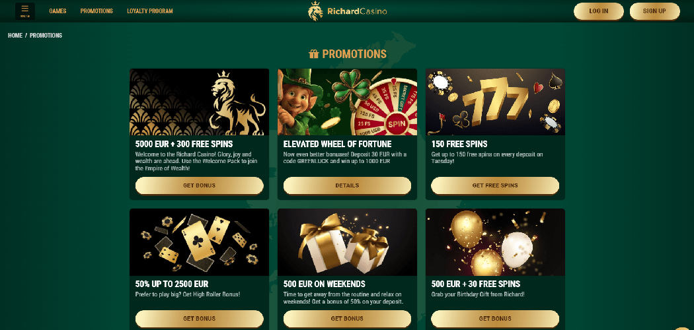Click Get Free Spins button
Screen dimensions: 694x330
[x=495, y=185]
